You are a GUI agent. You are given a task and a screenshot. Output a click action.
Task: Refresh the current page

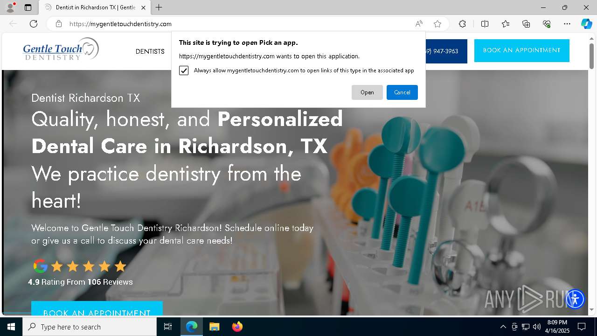pyautogui.click(x=34, y=24)
